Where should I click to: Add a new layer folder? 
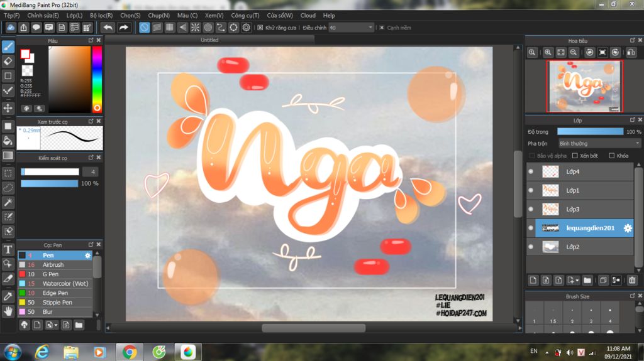click(x=587, y=280)
